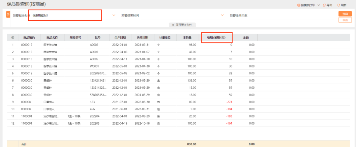Screen dimensions: 356x147
Task: Click batch cell 202204
Action: [x=95, y=116]
